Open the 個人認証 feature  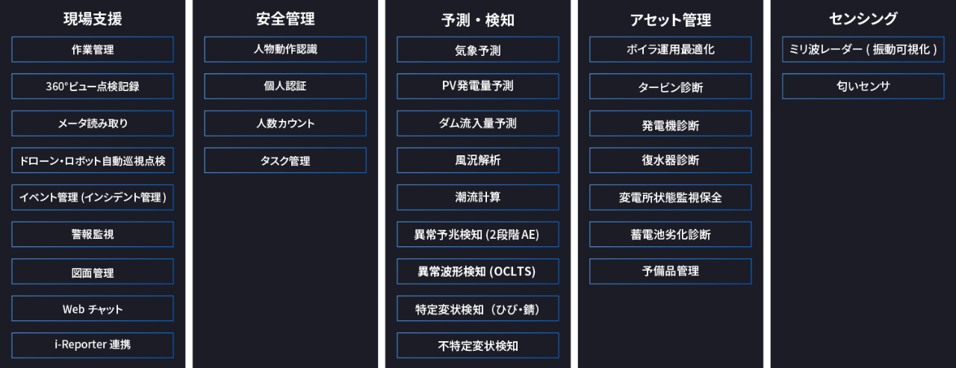285,87
